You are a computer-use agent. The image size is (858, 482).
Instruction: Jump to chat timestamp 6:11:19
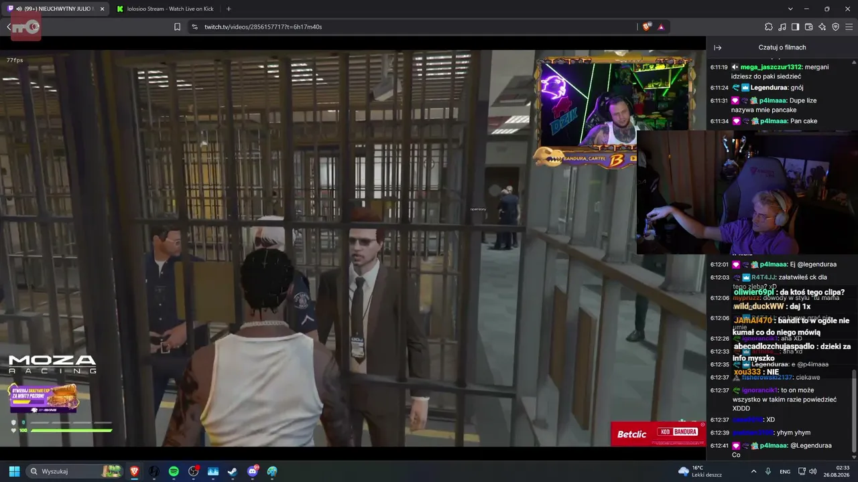click(719, 67)
